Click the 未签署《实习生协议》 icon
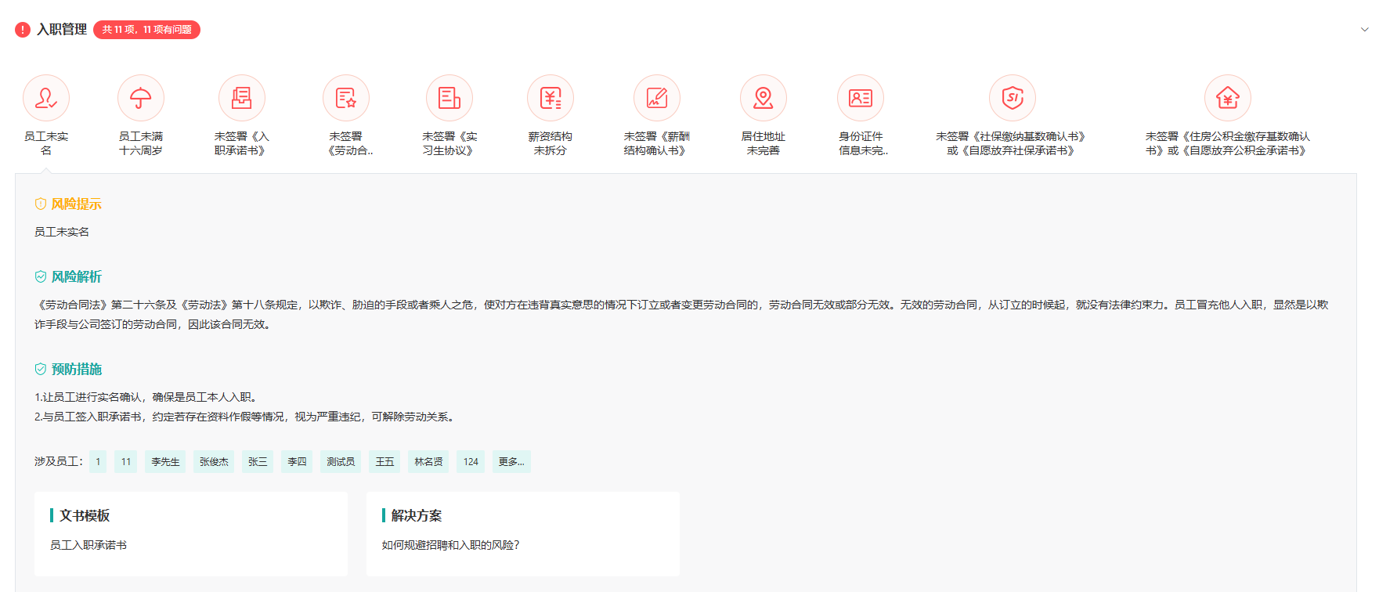Image resolution: width=1379 pixels, height=592 pixels. (x=449, y=98)
